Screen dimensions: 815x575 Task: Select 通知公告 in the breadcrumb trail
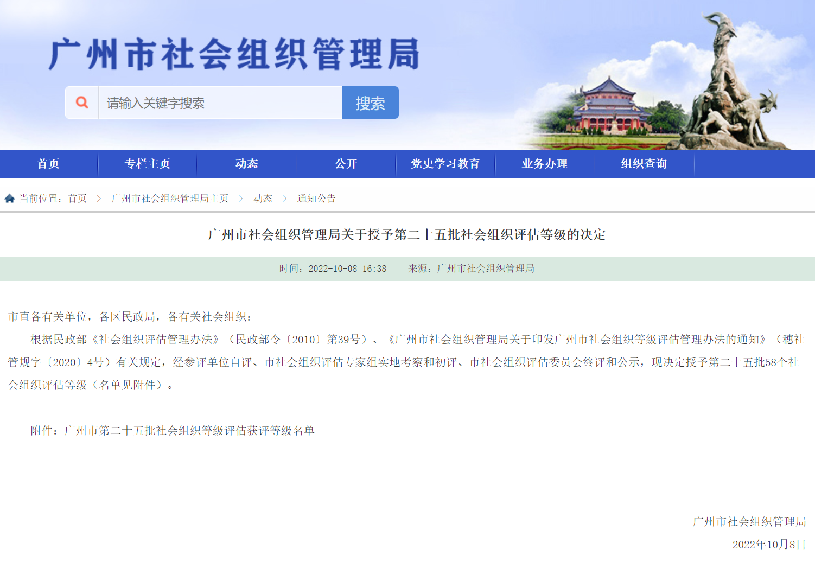click(316, 198)
